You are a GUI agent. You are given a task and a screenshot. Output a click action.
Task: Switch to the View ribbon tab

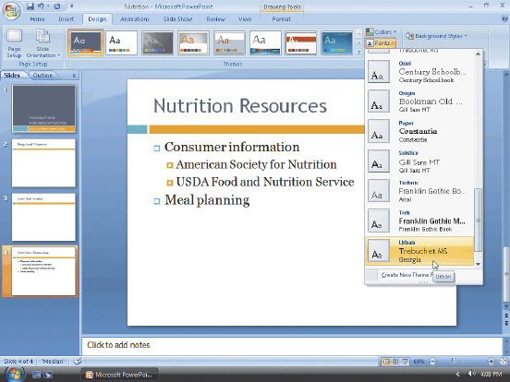coord(245,19)
